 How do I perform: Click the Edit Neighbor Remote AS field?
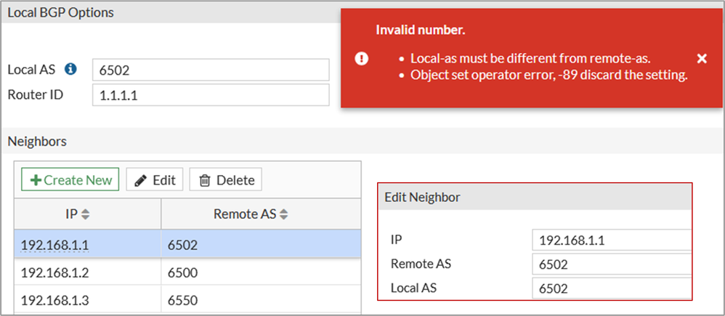(612, 264)
